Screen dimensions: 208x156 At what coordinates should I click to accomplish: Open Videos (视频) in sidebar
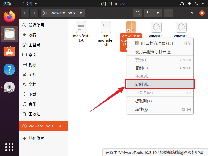[x=43, y=65]
